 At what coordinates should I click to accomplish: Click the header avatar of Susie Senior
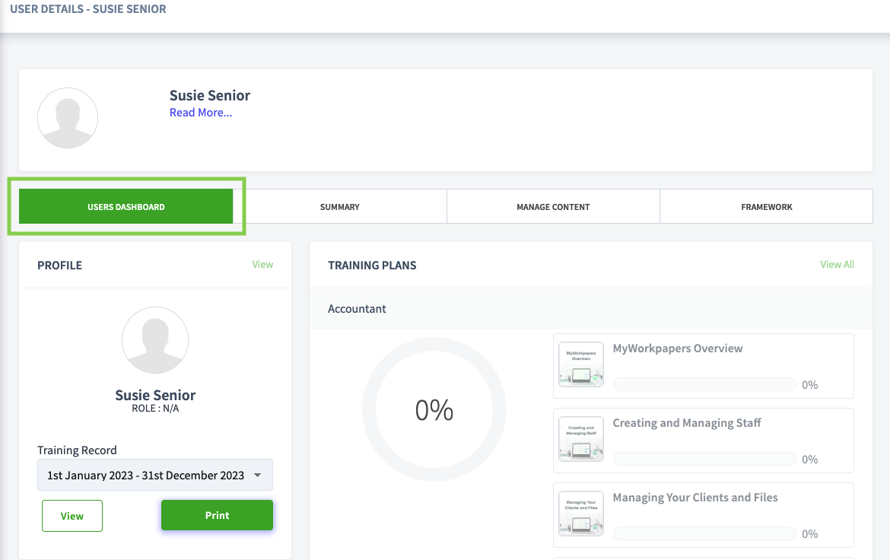68,118
